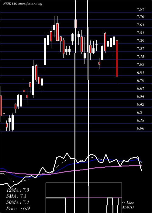Click the tall white candle rising from 7.03 to 7.39

tap(45, 52)
